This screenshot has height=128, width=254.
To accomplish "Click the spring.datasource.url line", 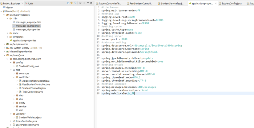I will coord(142,46).
